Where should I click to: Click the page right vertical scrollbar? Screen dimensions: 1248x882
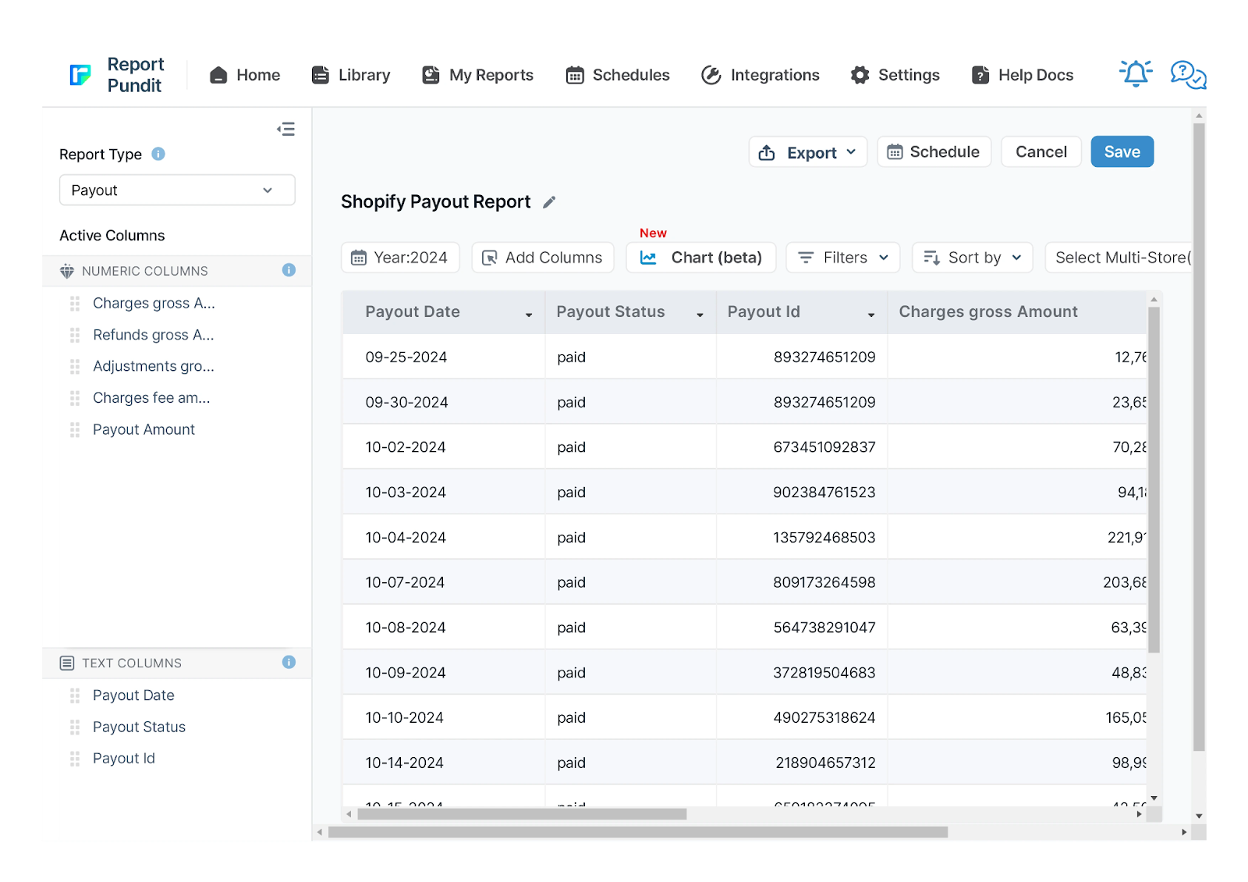point(1199,436)
